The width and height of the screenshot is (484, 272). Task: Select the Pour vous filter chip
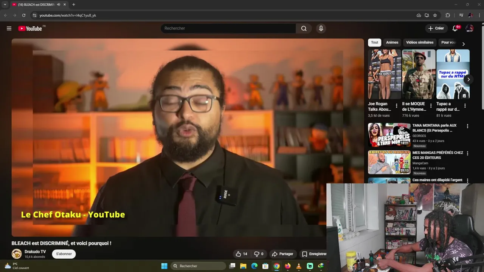coord(448,42)
